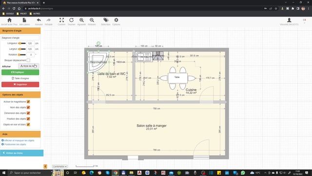This screenshot has width=312, height=176.
Task: Click the rotation handle above the bathtub
Action: (98, 43)
